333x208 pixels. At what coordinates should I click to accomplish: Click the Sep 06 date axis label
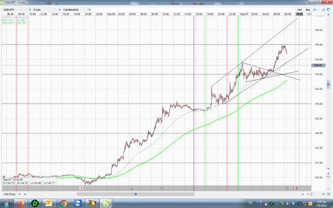[x=111, y=14]
